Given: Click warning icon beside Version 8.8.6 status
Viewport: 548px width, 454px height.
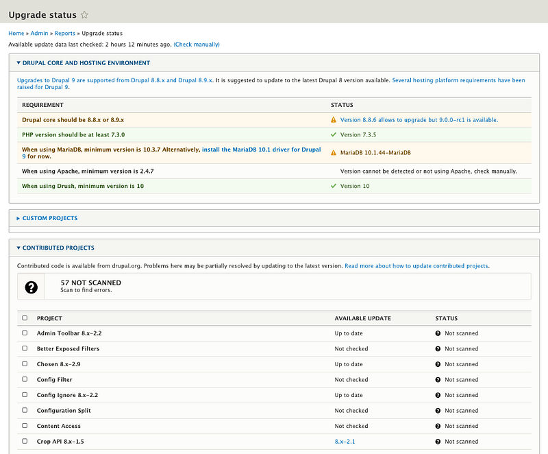Looking at the screenshot, I should [334, 120].
